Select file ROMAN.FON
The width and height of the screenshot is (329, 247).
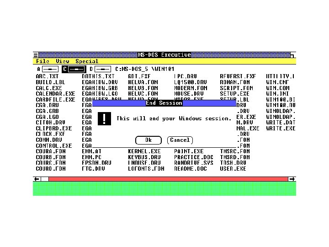(x=235, y=82)
